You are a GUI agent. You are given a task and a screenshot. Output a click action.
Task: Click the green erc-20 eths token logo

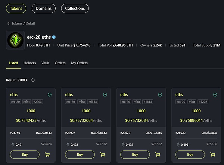tap(15, 40)
